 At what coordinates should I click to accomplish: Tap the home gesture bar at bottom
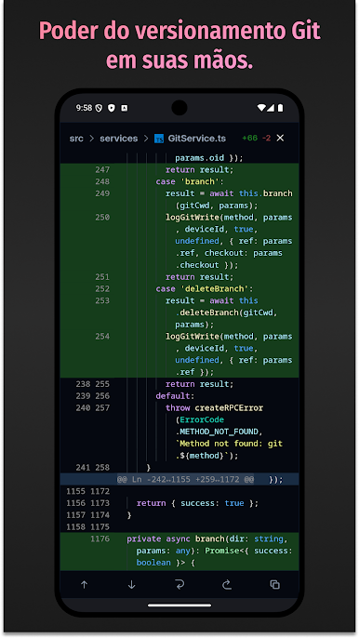[179, 605]
